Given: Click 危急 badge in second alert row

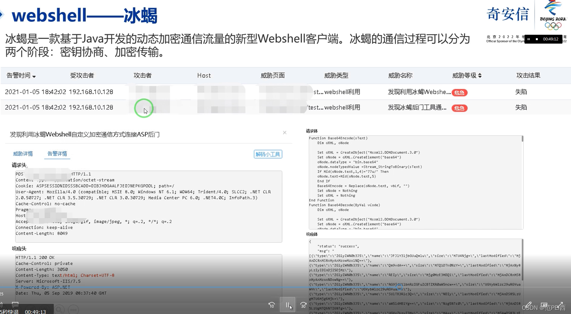Looking at the screenshot, I should pyautogui.click(x=459, y=108).
